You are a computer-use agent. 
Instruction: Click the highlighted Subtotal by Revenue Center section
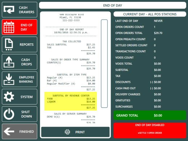tap(70, 101)
